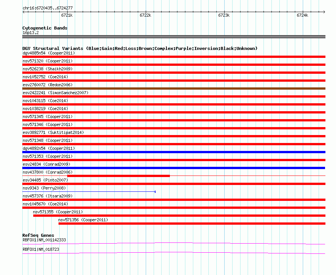Click the nsv437800 (Conrad2006) label
Screen dimensions: 336x275
coord(48,172)
